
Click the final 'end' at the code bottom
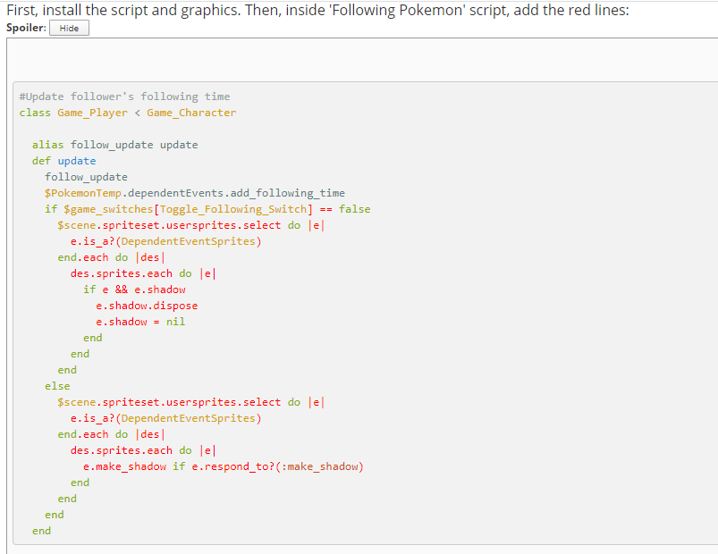click(41, 531)
